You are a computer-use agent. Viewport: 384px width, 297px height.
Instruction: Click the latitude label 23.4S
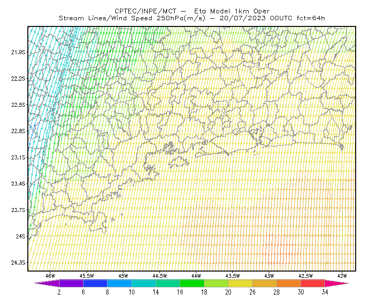[18, 184]
